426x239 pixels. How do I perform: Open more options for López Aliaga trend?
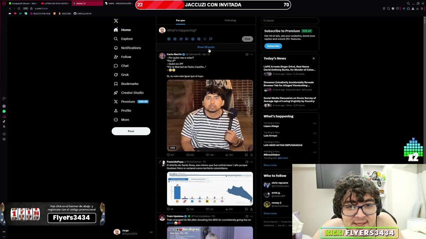[x=315, y=123]
